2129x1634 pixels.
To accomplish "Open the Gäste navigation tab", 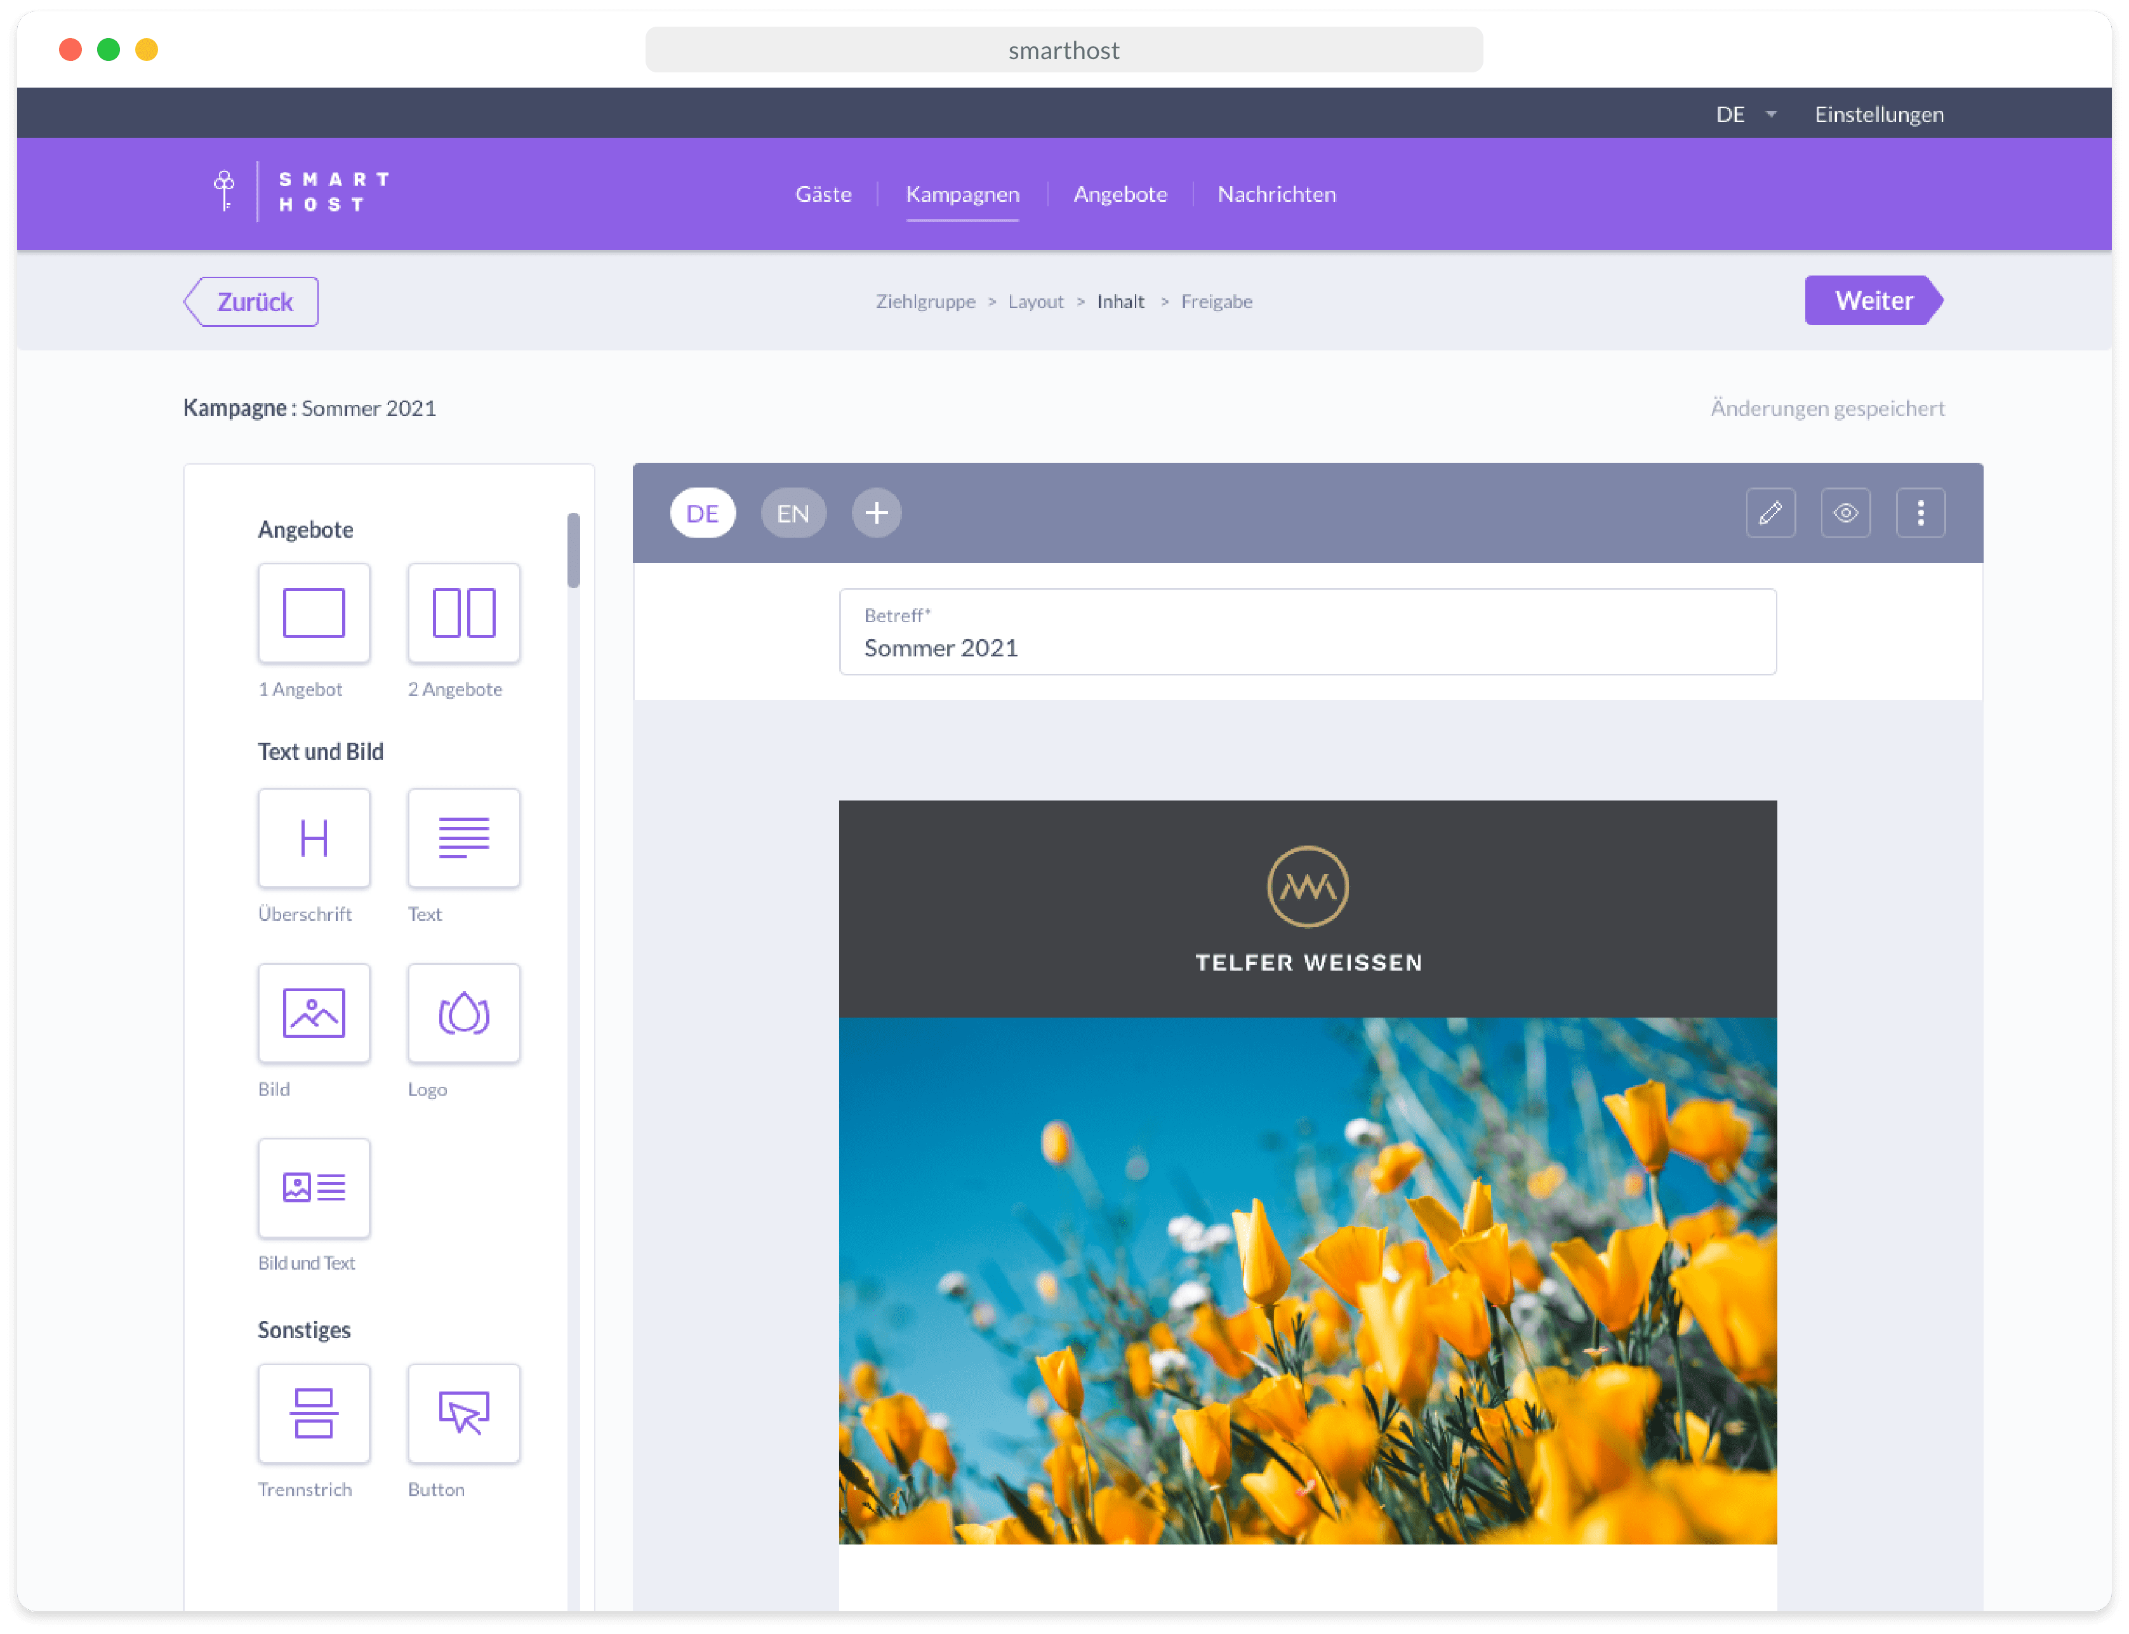I will pyautogui.click(x=823, y=194).
